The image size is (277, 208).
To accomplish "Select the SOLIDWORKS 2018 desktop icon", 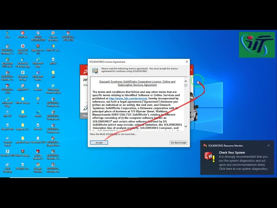I will coord(7,88).
